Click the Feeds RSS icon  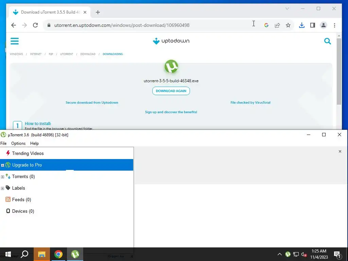(8, 199)
